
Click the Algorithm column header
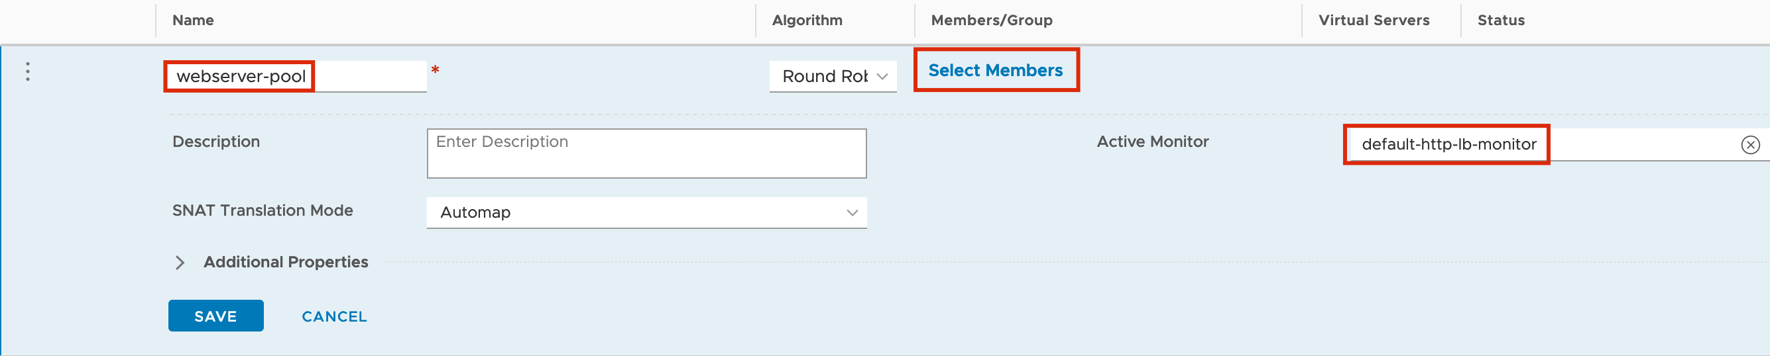click(807, 21)
